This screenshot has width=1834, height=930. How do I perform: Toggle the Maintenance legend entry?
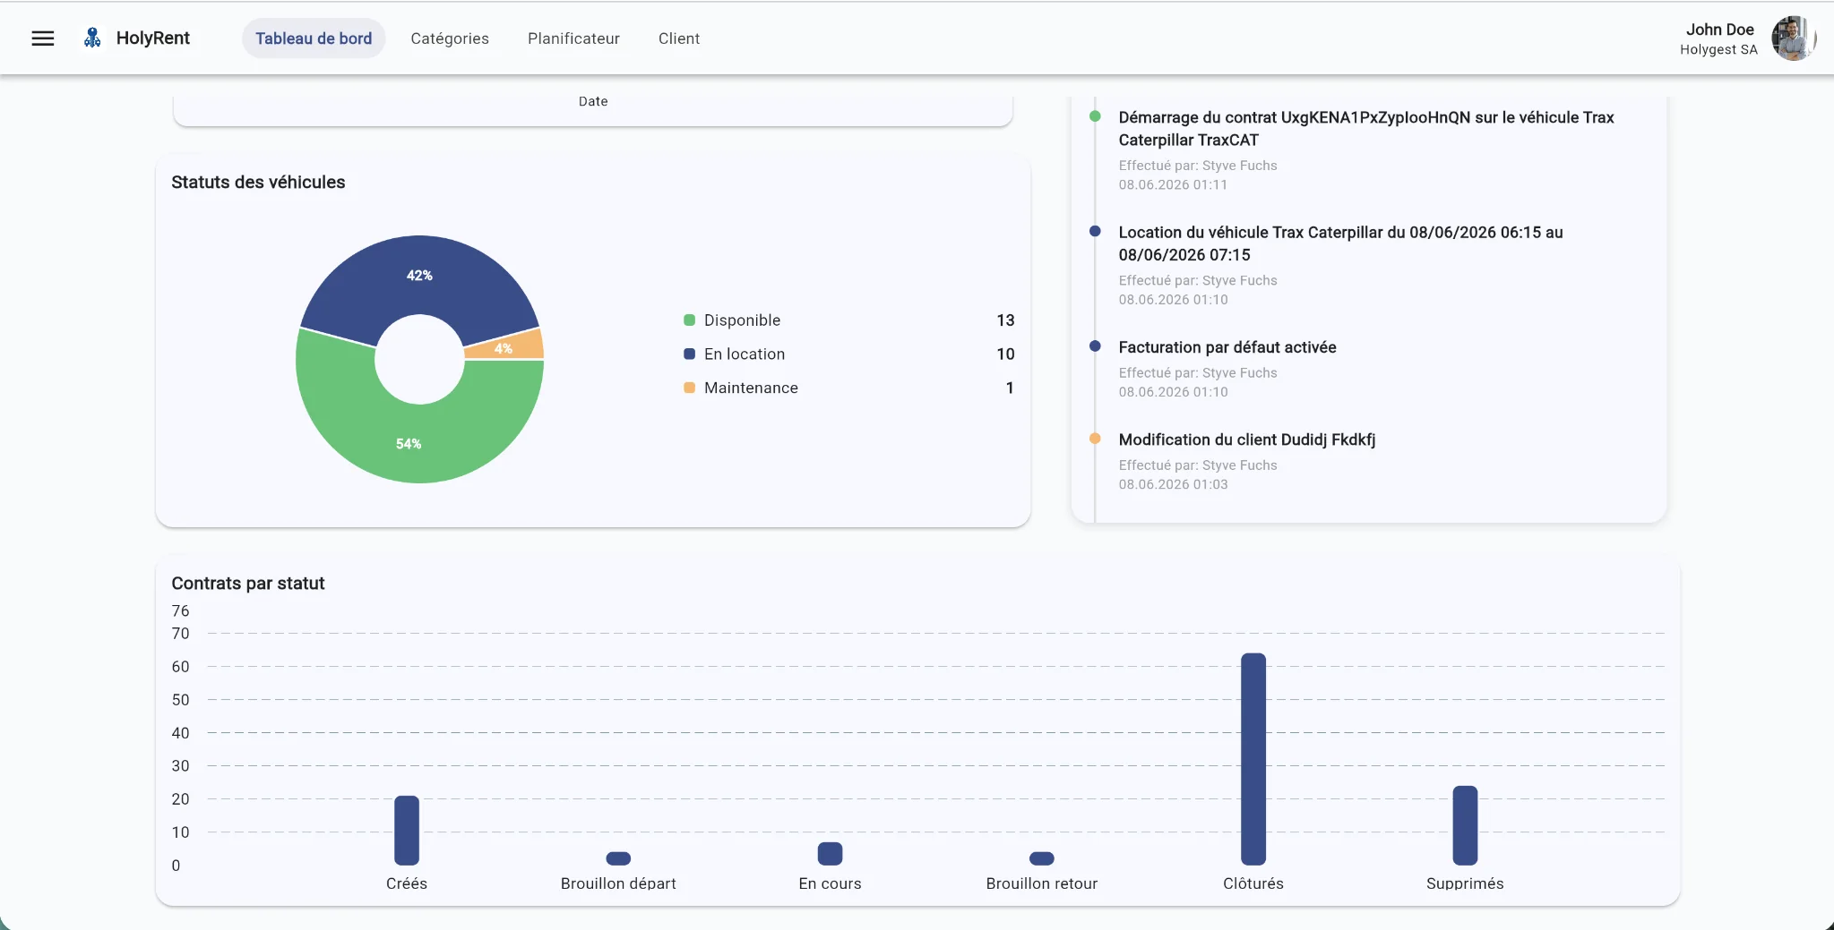pyautogui.click(x=740, y=388)
